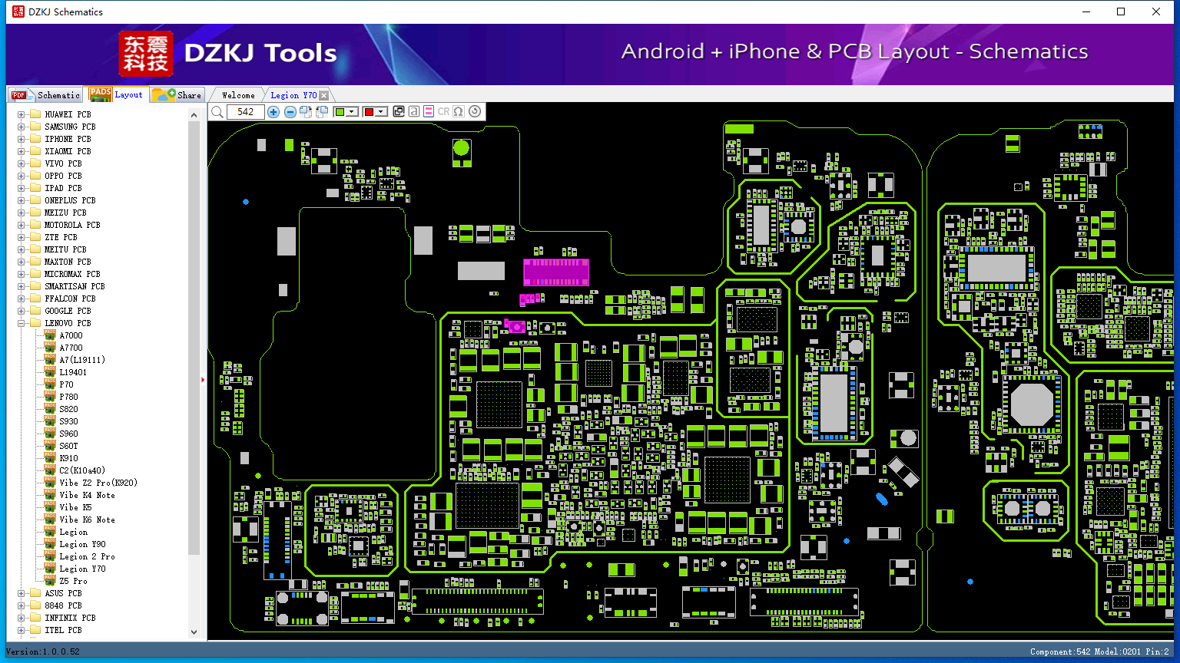
Task: Maximize the DZKJ Schematics window
Action: (1121, 12)
